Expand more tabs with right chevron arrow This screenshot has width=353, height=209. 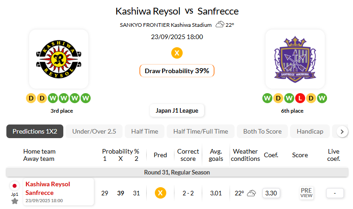click(342, 132)
